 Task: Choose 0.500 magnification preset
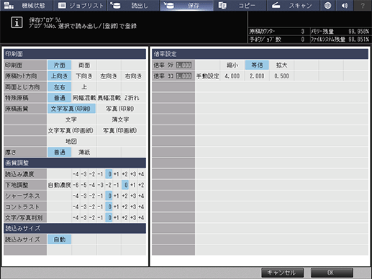pyautogui.click(x=281, y=76)
